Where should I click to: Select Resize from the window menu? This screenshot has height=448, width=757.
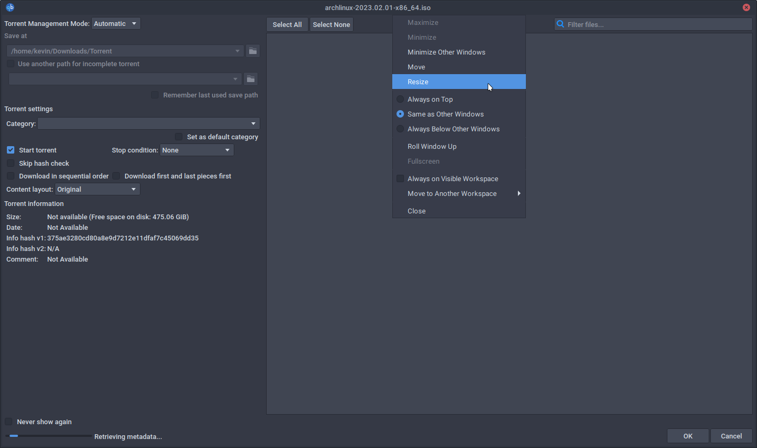coord(418,82)
